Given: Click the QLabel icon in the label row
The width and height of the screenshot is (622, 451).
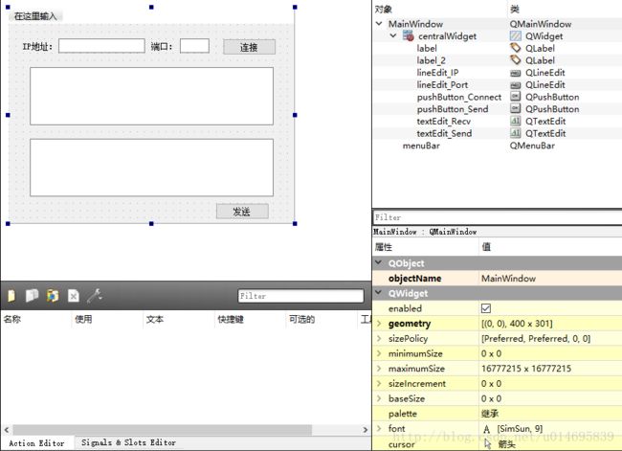Looking at the screenshot, I should click(x=515, y=48).
